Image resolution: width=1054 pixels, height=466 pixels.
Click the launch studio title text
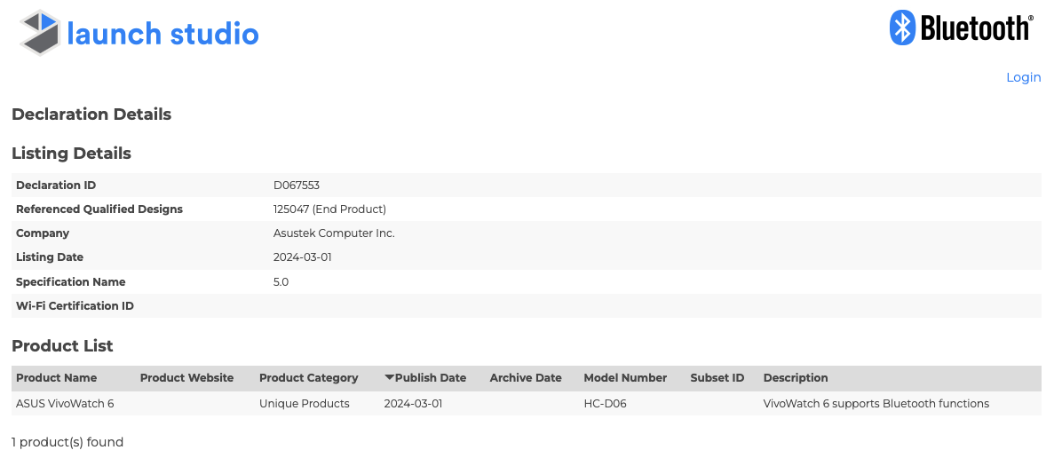click(162, 34)
